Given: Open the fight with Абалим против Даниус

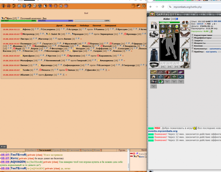Looking at the screenshot, I should click(66, 75).
